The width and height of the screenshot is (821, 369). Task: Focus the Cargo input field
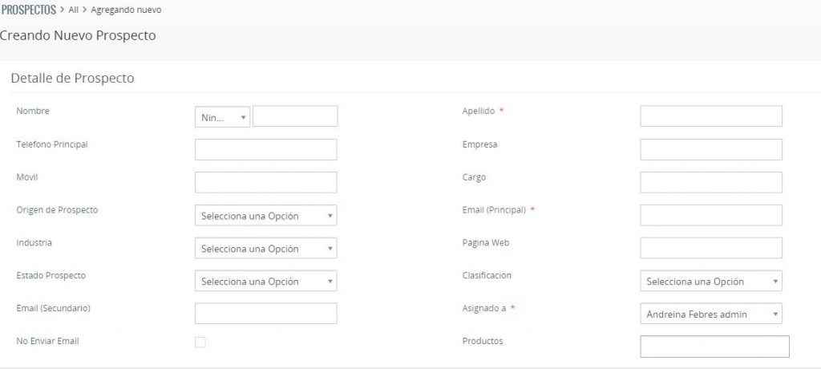[710, 182]
